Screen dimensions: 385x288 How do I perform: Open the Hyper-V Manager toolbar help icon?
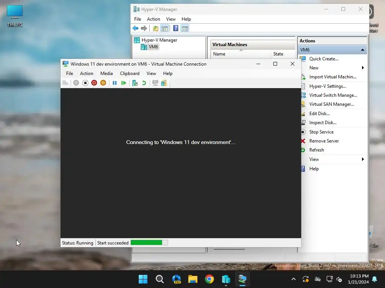coord(176,28)
